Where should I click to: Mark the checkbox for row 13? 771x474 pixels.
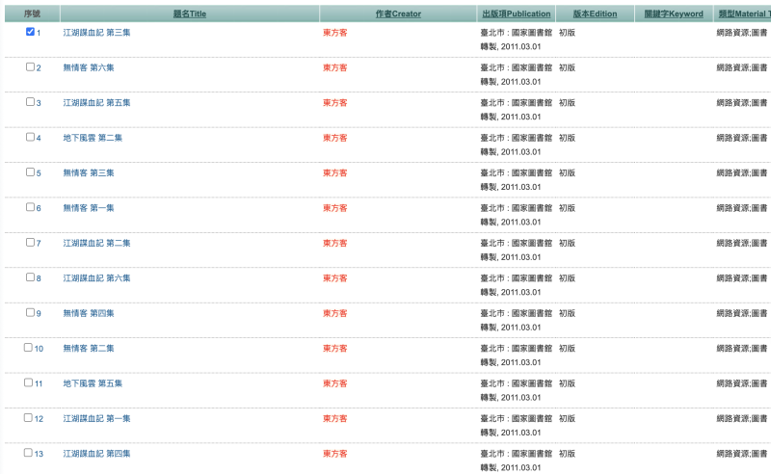click(x=29, y=452)
